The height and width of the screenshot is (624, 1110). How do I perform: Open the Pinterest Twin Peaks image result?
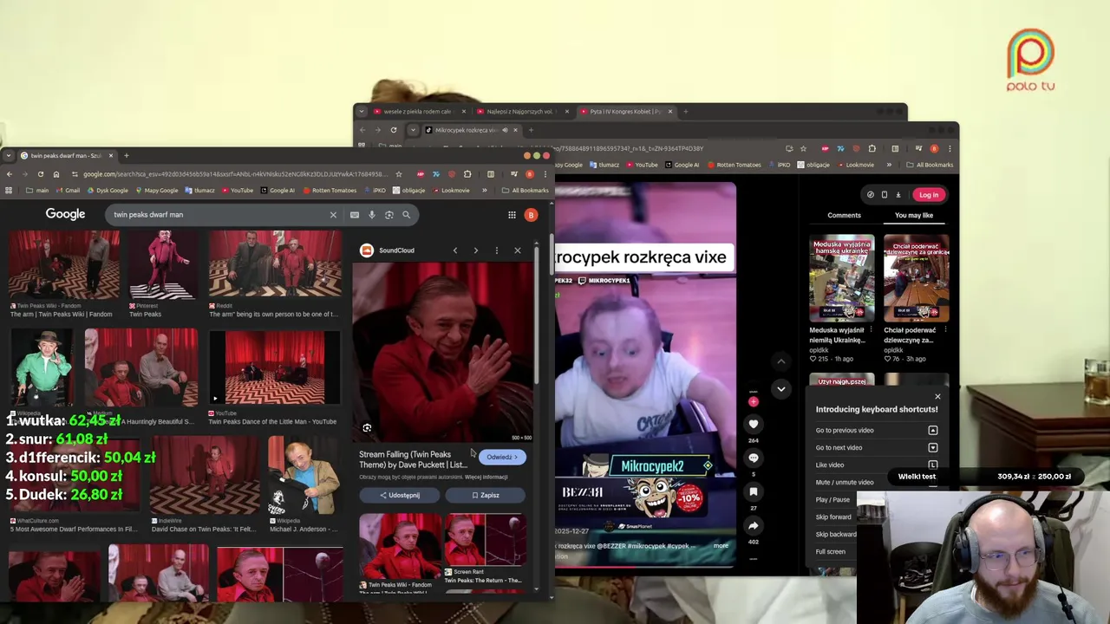coord(163,265)
